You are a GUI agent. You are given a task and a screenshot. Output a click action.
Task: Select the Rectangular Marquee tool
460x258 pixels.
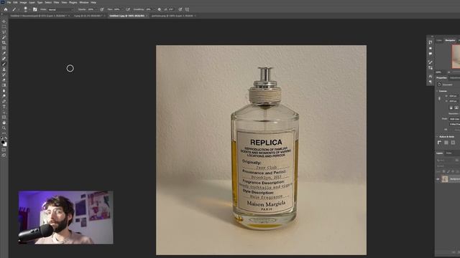click(4, 27)
